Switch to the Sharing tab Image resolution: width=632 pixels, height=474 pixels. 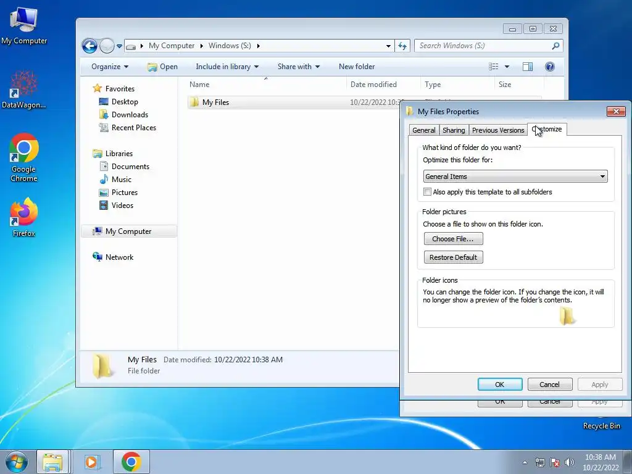click(x=454, y=130)
